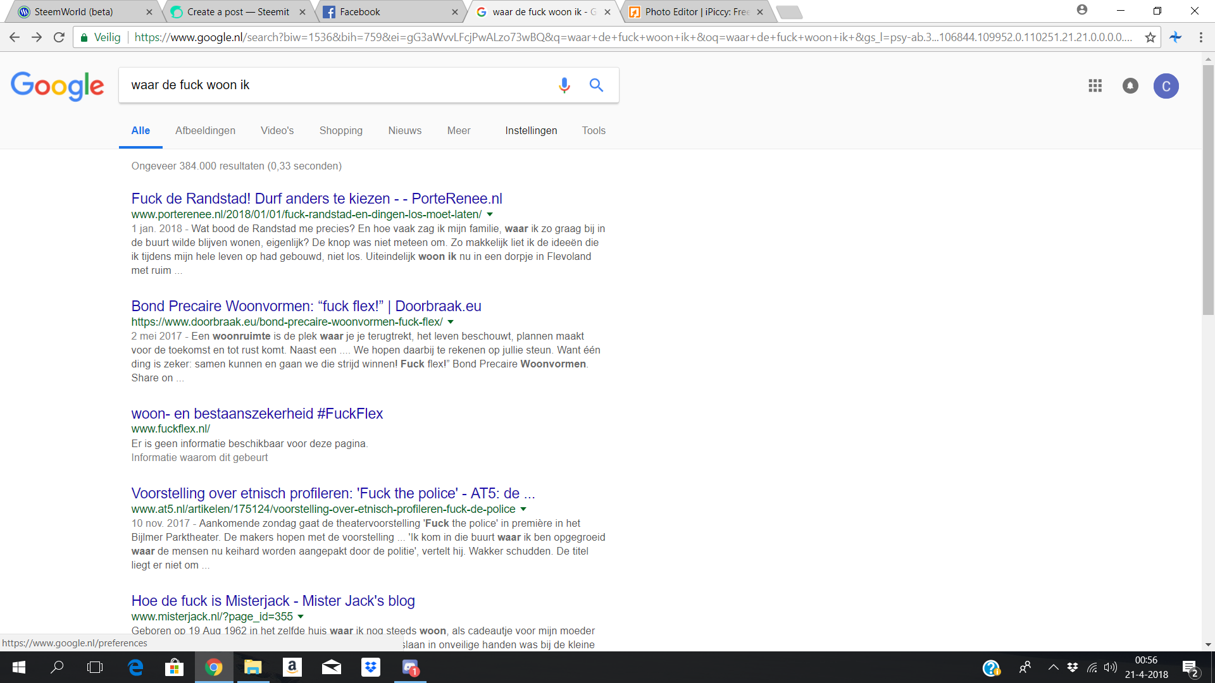Screen dimensions: 1215x683
Task: Open File Explorer from taskbar
Action: (253, 667)
